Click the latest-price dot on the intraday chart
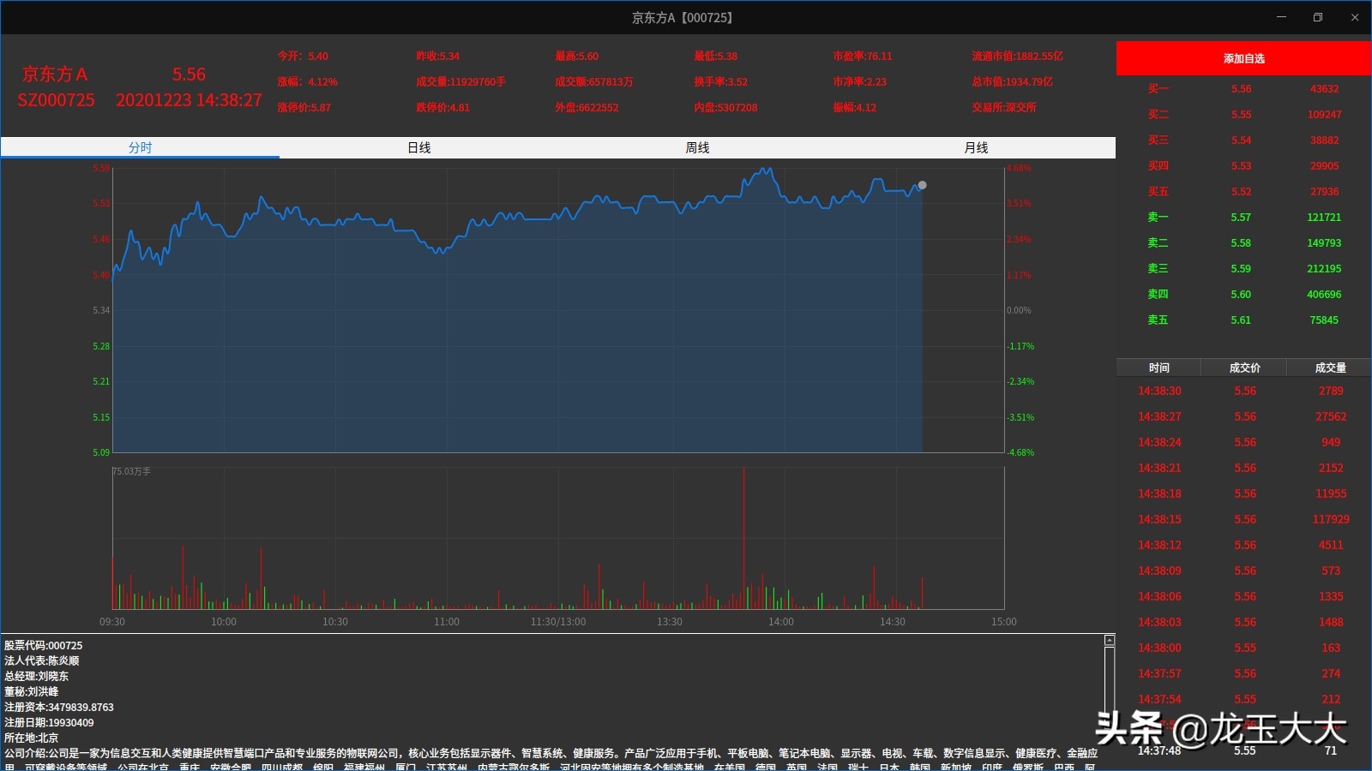1372x771 pixels. (x=922, y=185)
